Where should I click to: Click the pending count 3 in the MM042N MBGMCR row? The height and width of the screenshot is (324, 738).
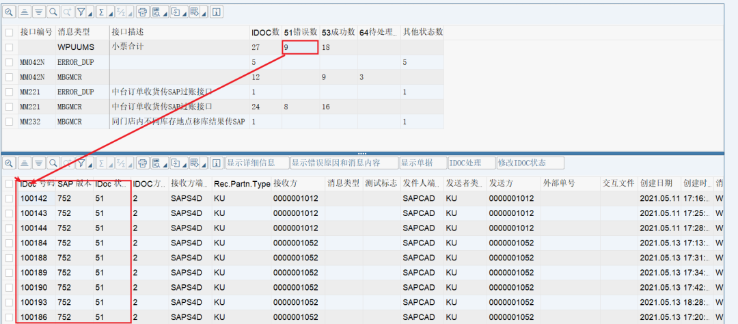coord(379,77)
